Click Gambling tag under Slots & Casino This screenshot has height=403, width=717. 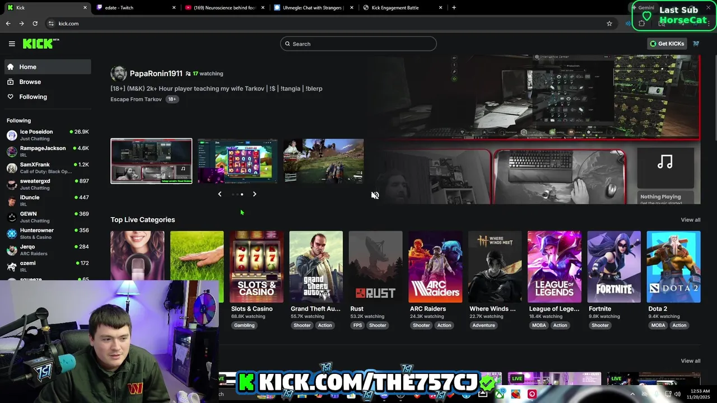[244, 325]
